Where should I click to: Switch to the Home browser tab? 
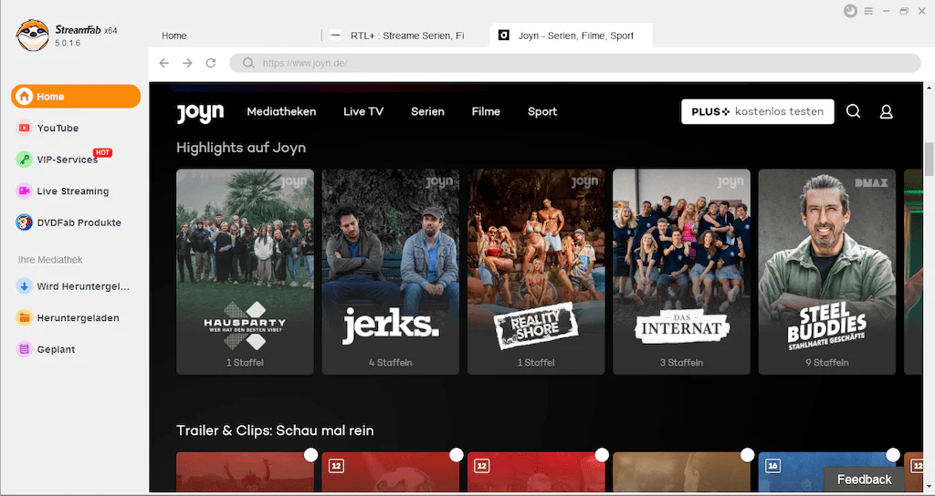(x=174, y=36)
